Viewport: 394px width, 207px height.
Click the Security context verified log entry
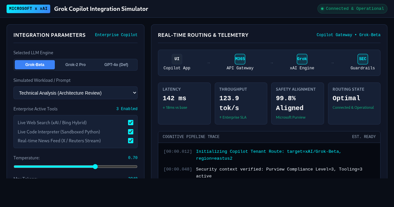point(269,173)
